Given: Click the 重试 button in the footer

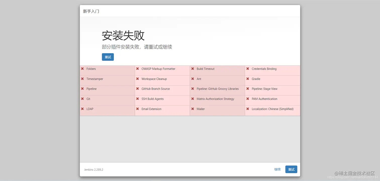Looking at the screenshot, I should point(291,169).
